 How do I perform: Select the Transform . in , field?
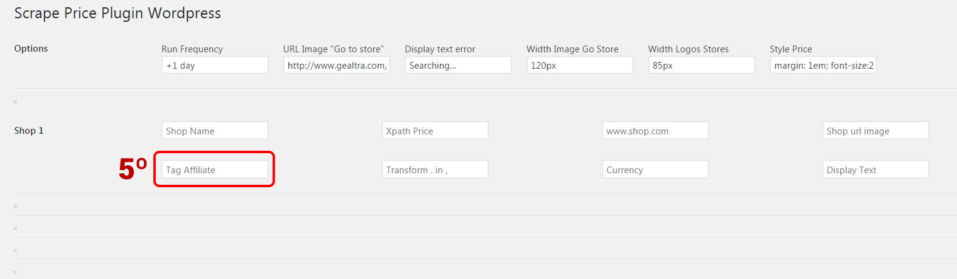(434, 170)
